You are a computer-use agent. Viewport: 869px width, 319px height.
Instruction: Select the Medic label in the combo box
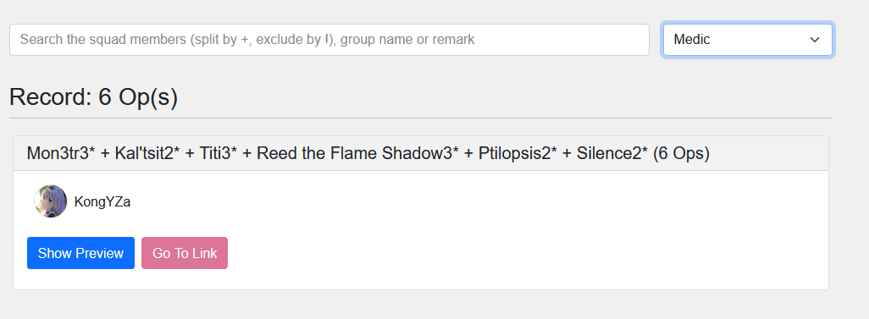tap(692, 40)
